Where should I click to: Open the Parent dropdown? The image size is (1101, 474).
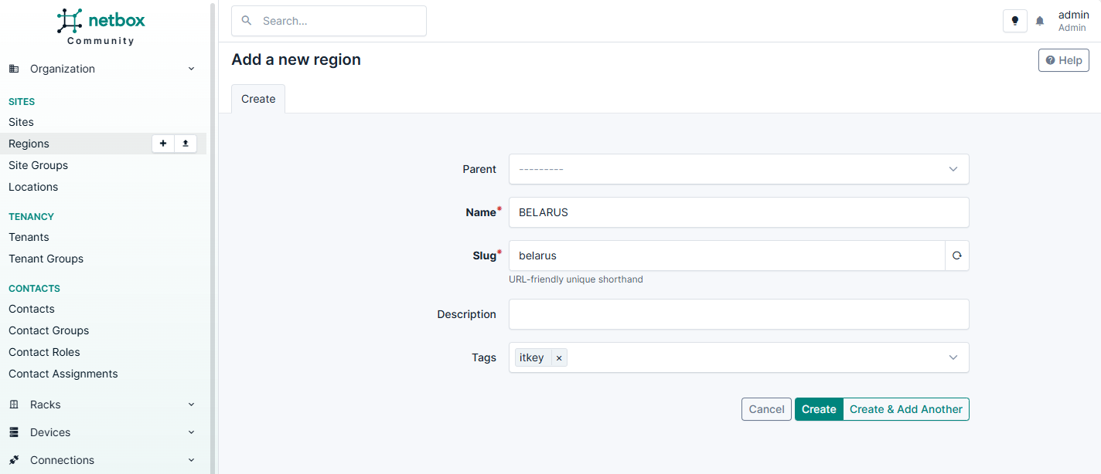[x=738, y=169]
